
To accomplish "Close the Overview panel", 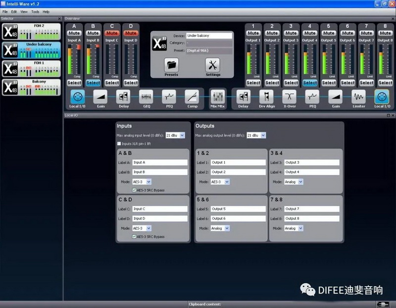I will [x=393, y=19].
